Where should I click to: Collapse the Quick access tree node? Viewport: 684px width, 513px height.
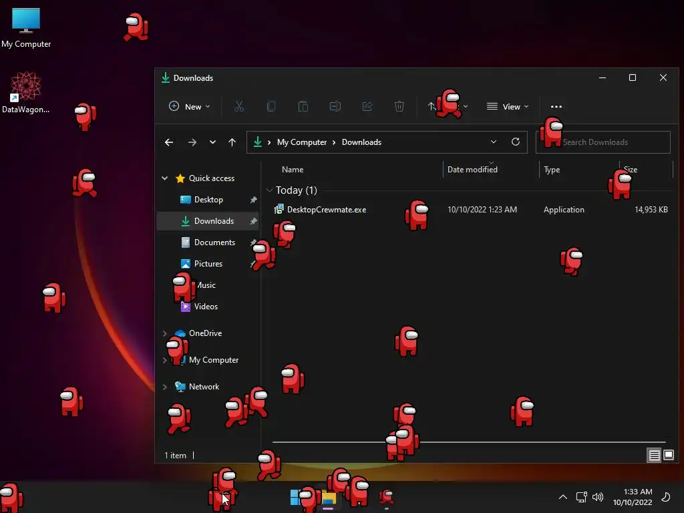165,178
